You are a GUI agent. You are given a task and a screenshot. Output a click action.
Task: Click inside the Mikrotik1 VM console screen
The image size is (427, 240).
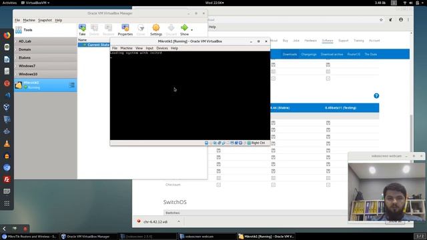190,95
